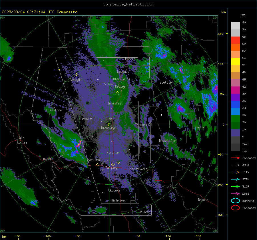Click the cyan 27ZW arrow icon

[235, 180]
